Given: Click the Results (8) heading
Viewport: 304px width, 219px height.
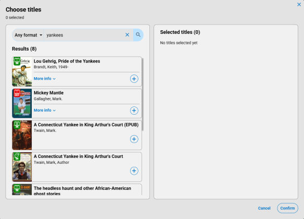Looking at the screenshot, I should [x=24, y=49].
